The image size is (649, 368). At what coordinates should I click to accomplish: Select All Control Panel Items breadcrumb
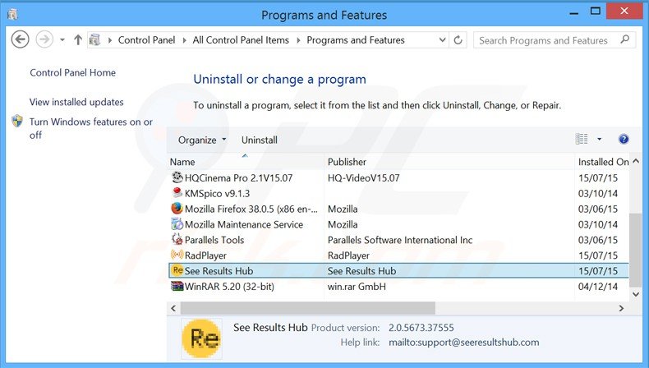(241, 40)
